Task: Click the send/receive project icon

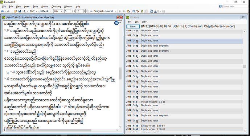Action: click(x=151, y=11)
